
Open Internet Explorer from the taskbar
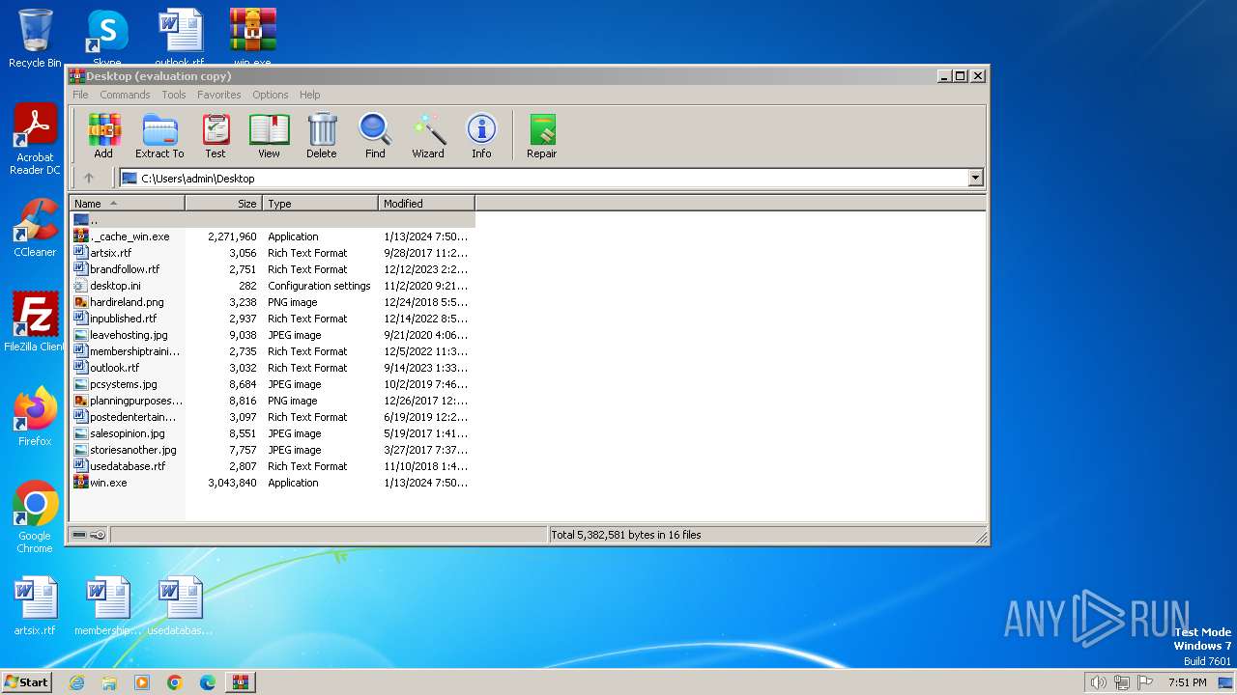click(x=76, y=682)
